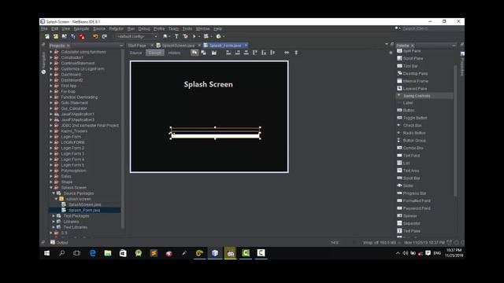Open the Refactor menu

(116, 29)
